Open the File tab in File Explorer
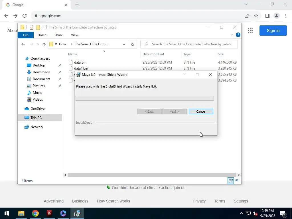The height and width of the screenshot is (219, 292). 26,35
